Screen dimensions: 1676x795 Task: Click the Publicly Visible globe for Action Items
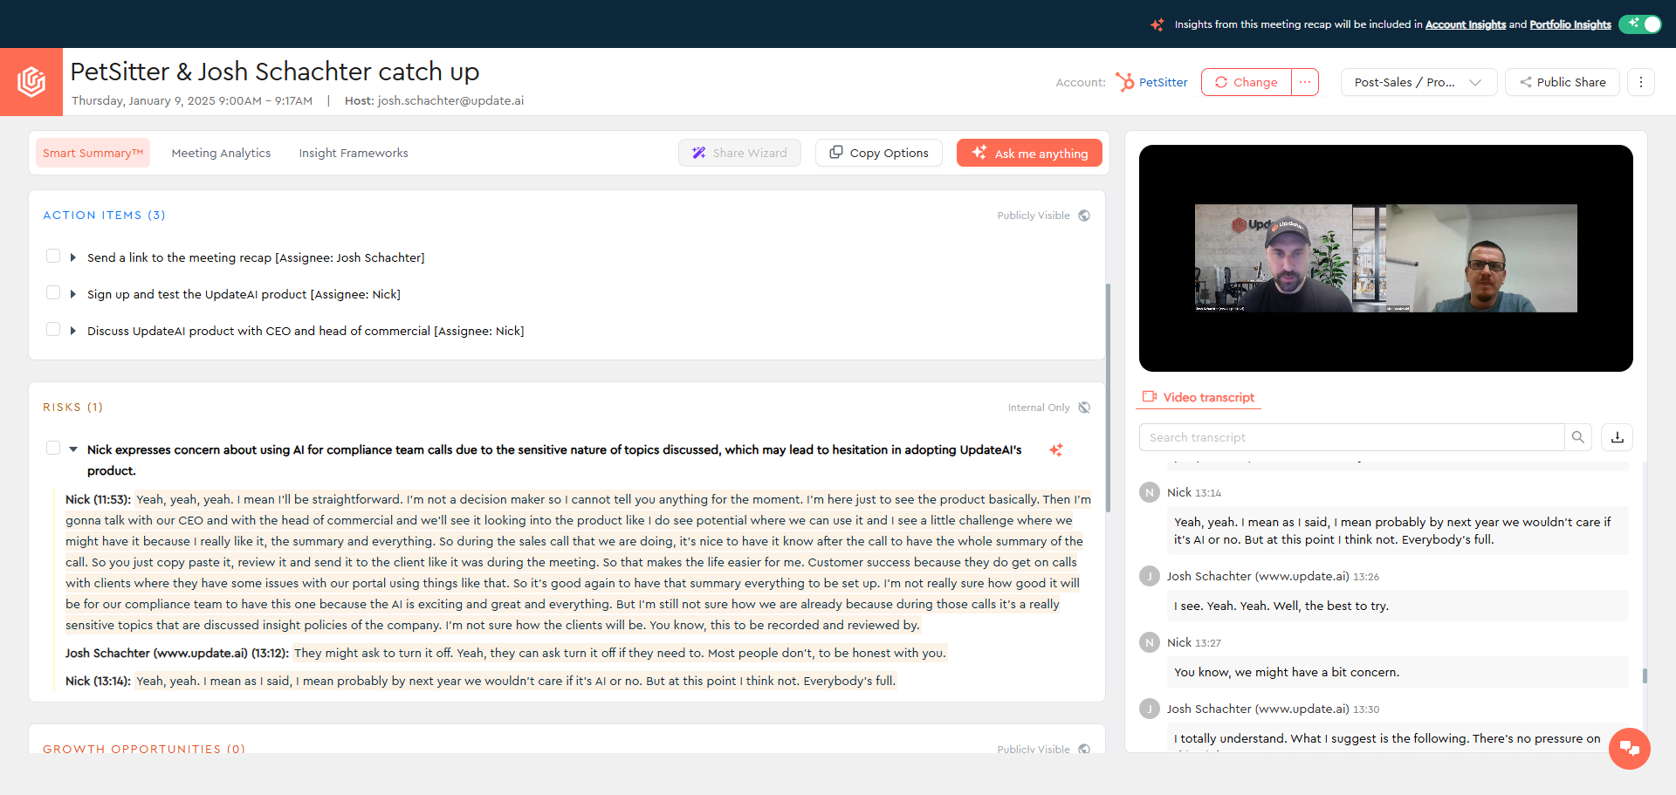(1084, 216)
